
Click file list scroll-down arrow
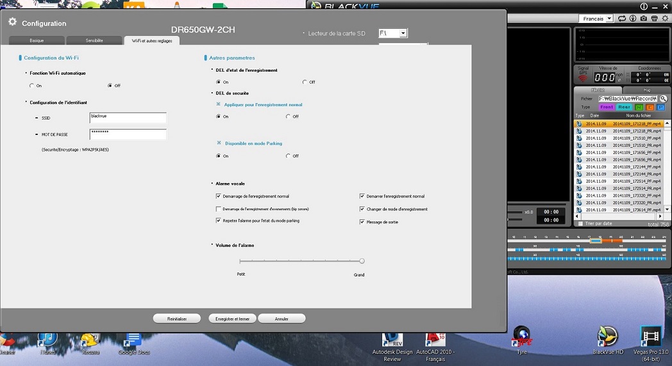[667, 209]
